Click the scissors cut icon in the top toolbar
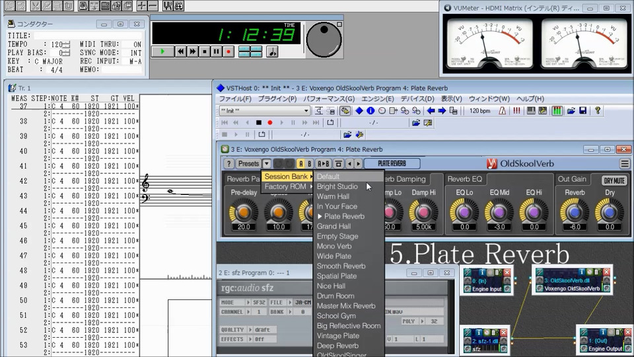Screen dimensions: 634x357 (36, 6)
